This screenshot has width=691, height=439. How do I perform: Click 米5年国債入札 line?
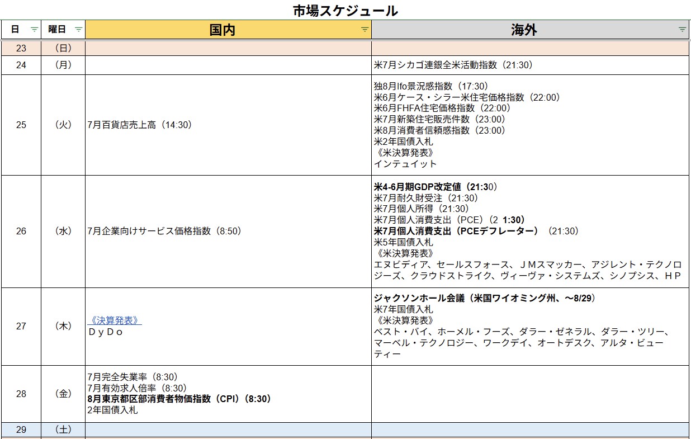point(403,242)
